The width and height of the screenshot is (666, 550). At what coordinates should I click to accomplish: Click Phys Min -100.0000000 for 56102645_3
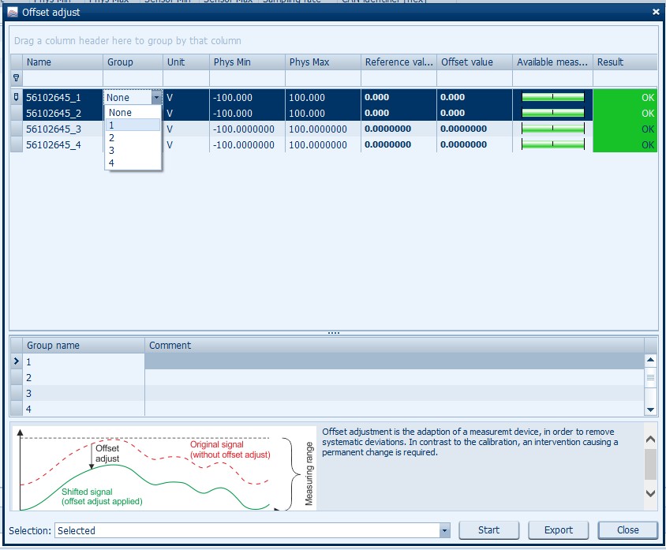pyautogui.click(x=243, y=129)
